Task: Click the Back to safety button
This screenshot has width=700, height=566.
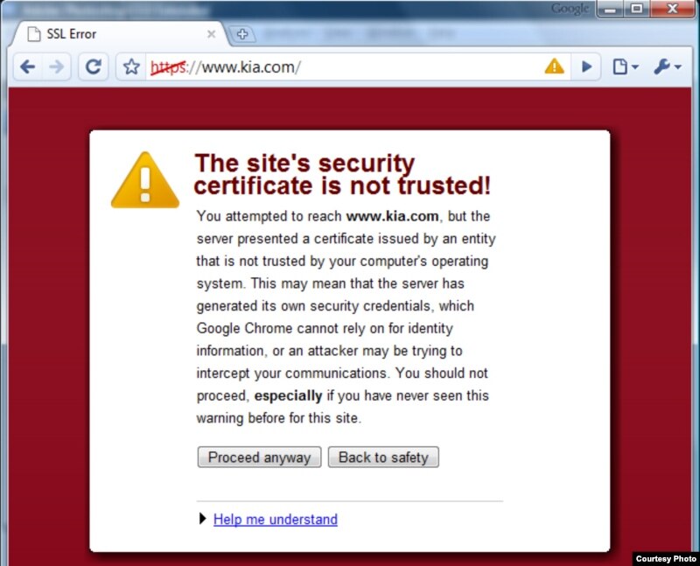Action: pos(383,457)
